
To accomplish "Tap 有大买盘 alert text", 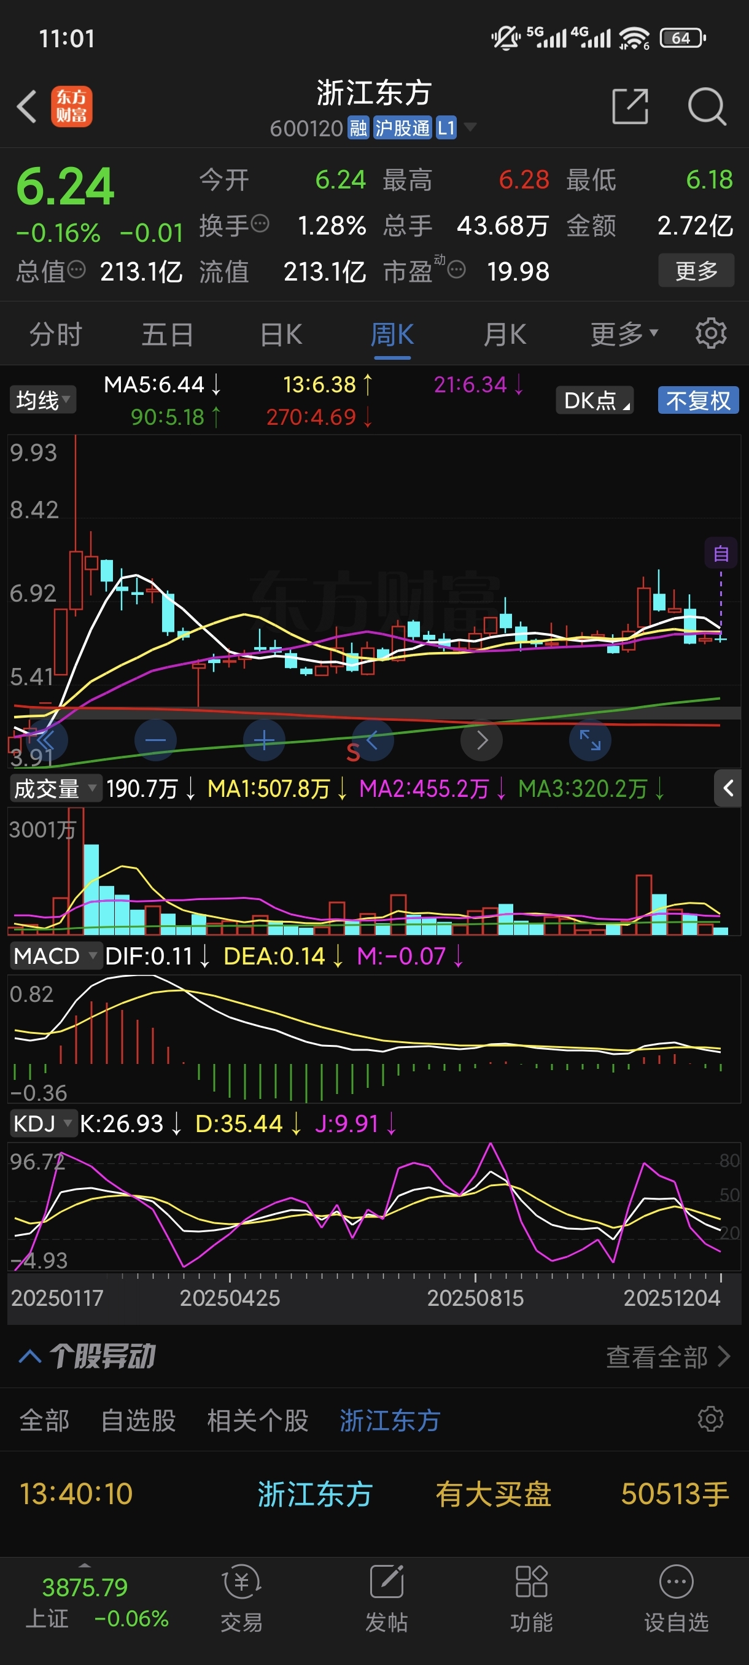I will [493, 1494].
